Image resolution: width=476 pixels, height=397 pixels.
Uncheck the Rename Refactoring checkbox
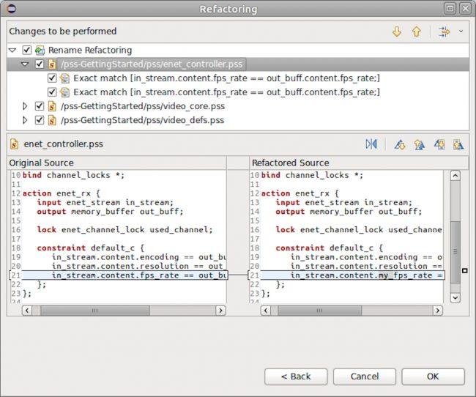tap(26, 50)
